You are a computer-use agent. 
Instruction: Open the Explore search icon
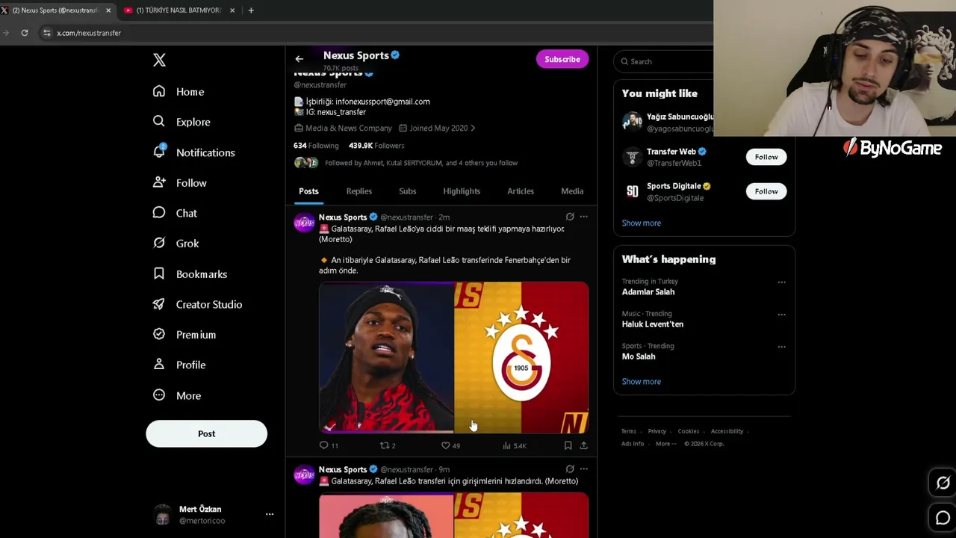[x=159, y=122]
